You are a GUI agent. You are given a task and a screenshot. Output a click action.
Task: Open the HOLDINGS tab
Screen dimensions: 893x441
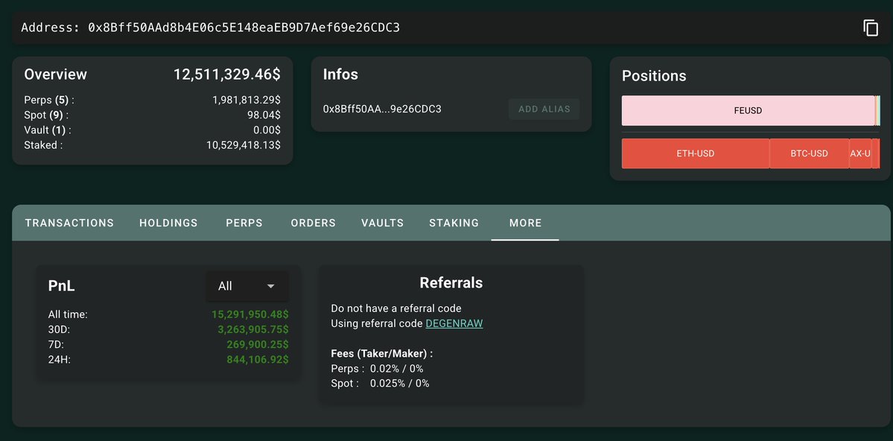click(168, 223)
